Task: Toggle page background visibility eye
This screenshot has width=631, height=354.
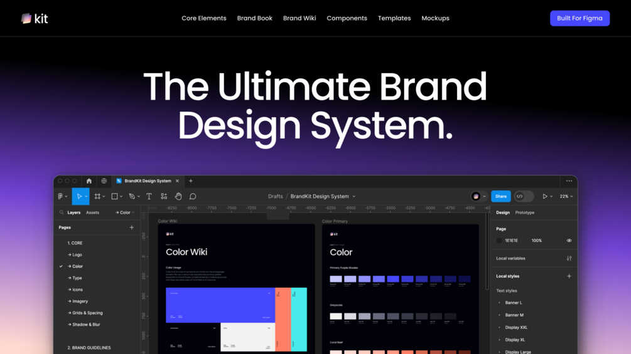Action: (x=569, y=241)
